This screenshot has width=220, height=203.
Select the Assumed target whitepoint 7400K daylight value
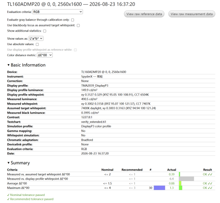(x=118, y=108)
